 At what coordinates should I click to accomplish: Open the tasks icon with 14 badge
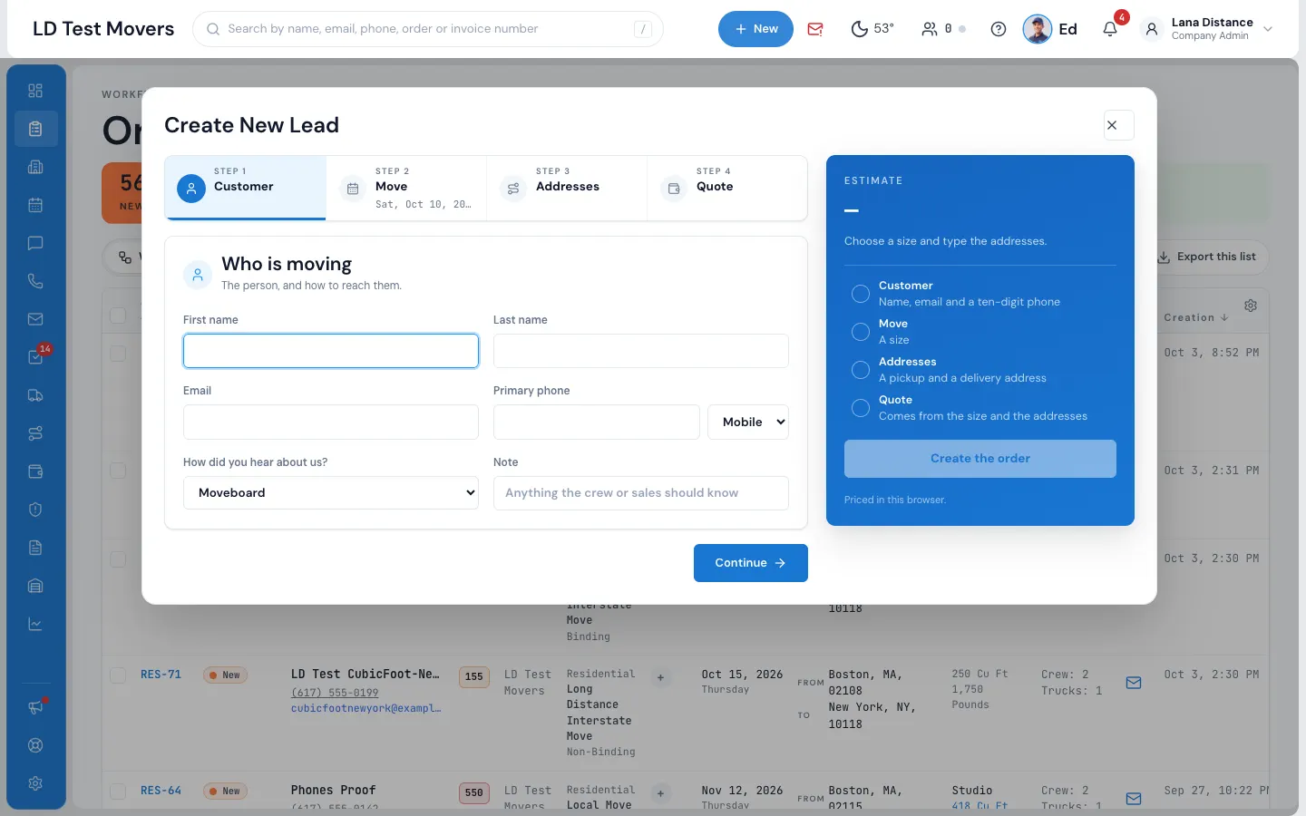[35, 357]
